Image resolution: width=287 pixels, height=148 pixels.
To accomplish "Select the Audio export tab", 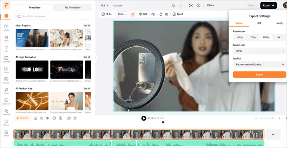I will click(279, 23).
